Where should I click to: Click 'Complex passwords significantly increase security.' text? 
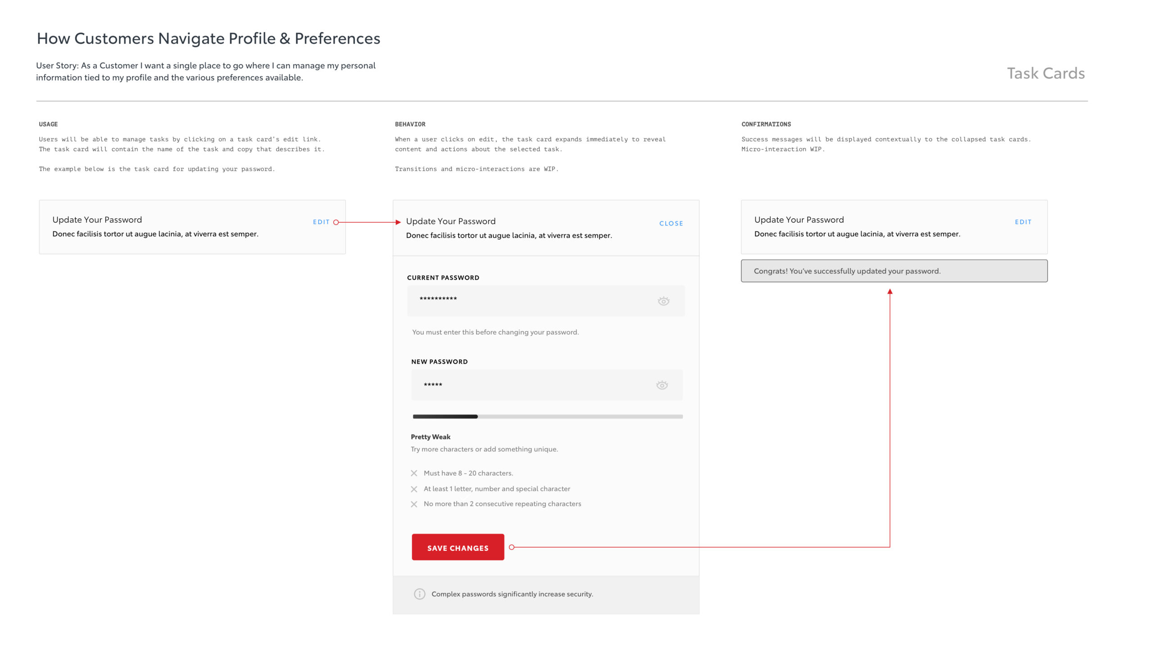coord(512,594)
